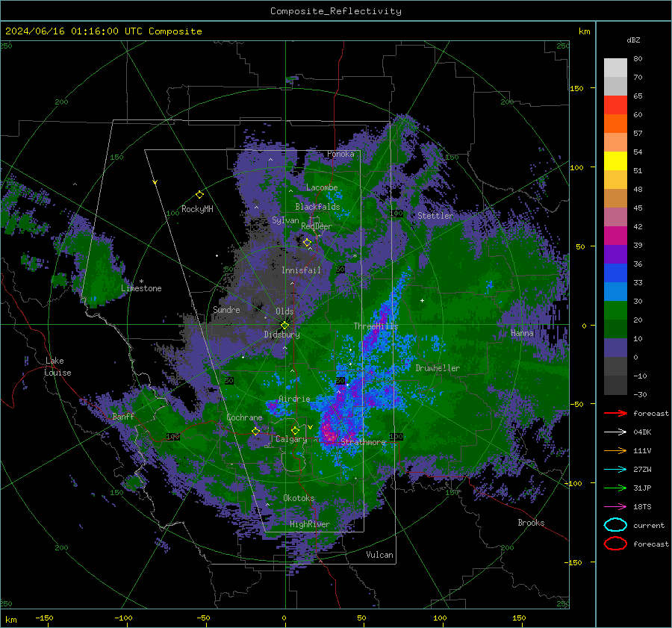Click the Composite_Reflectivity title text
Image resolution: width=672 pixels, height=628 pixels.
pyautogui.click(x=336, y=11)
